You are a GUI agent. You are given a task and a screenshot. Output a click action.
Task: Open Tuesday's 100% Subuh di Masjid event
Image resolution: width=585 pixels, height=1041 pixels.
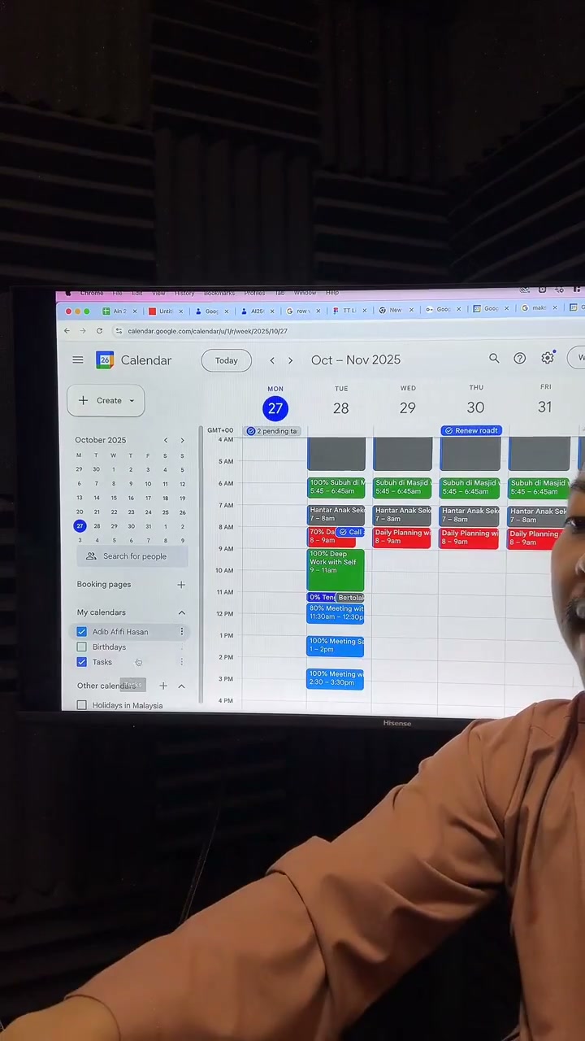coord(336,487)
